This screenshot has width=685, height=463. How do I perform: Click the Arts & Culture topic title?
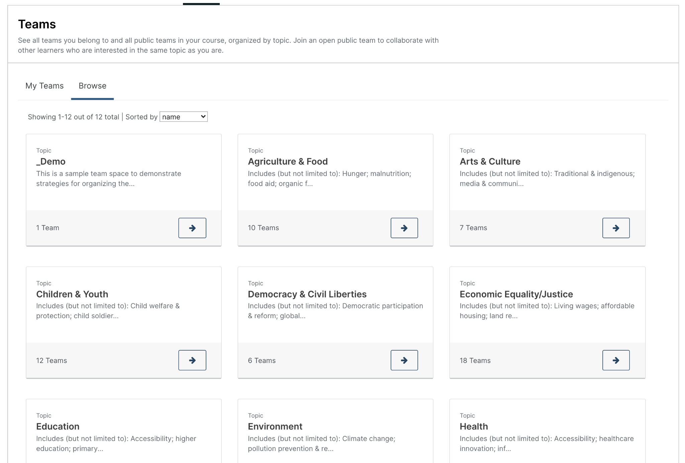click(x=490, y=161)
